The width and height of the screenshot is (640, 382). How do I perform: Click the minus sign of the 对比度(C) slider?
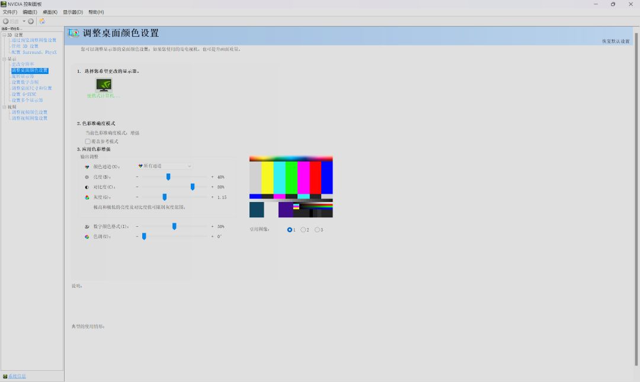(x=137, y=187)
